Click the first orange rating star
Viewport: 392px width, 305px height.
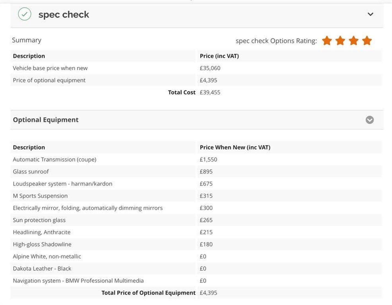coord(327,41)
